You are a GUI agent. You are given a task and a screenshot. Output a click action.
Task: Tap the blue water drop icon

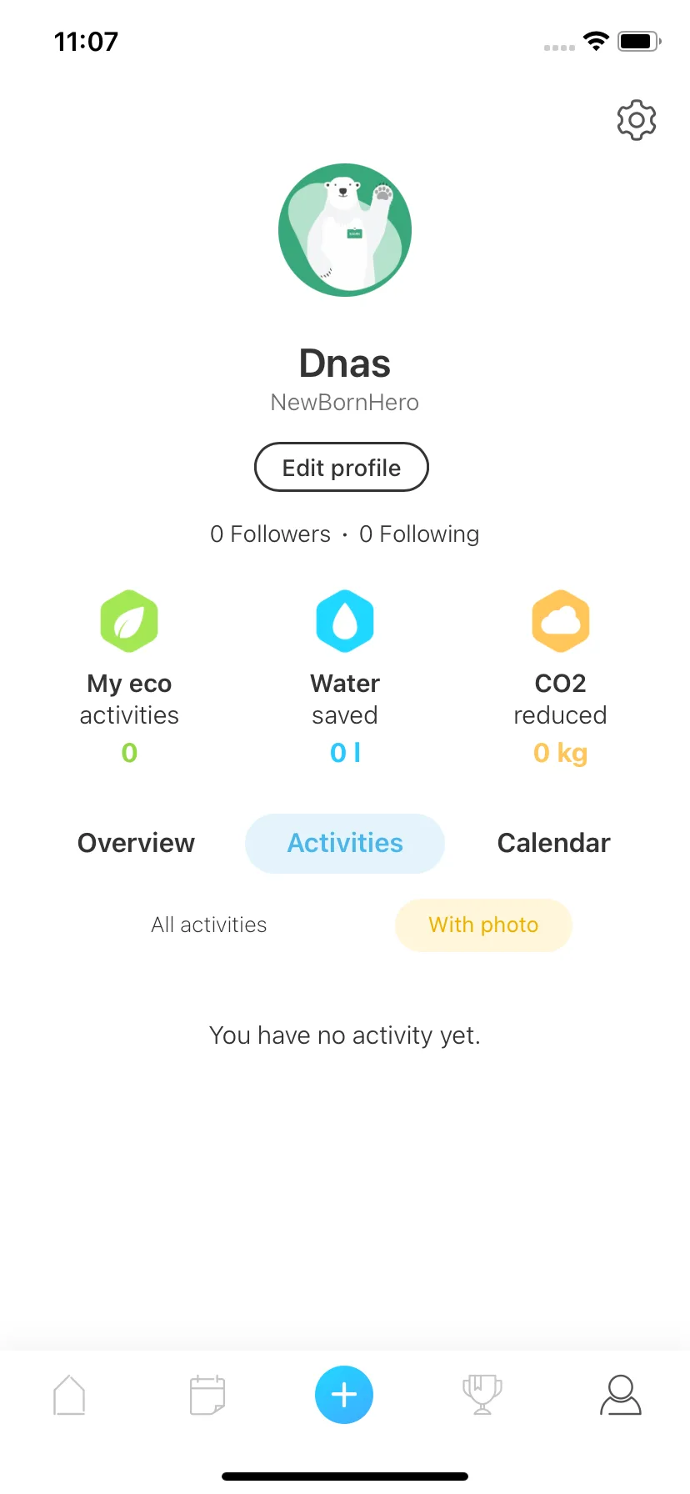345,621
